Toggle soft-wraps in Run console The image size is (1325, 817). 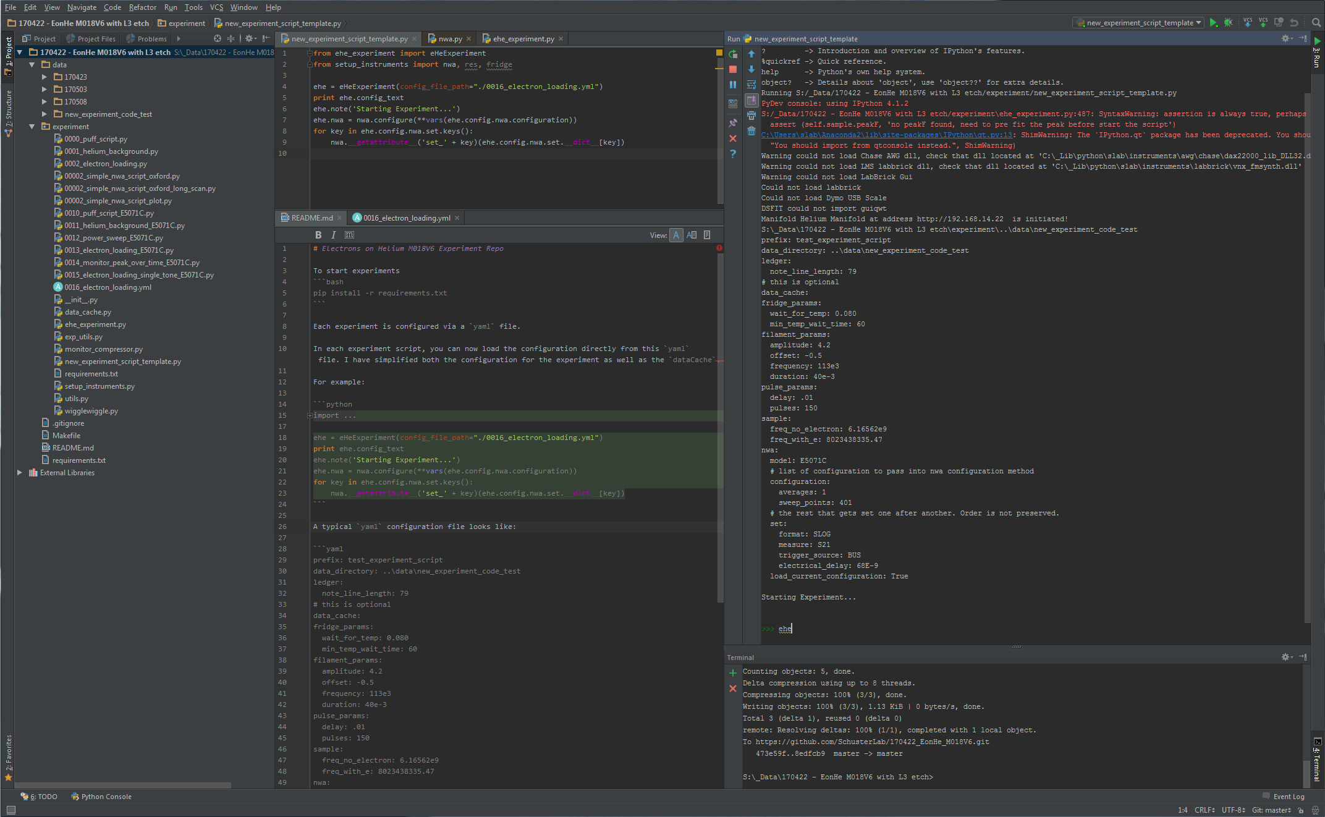(751, 85)
